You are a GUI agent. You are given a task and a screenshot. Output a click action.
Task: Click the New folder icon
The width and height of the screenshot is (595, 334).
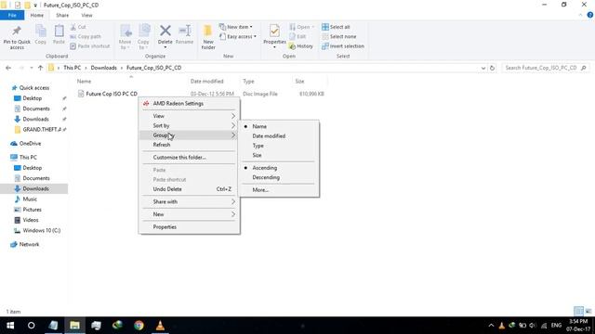coord(208,31)
